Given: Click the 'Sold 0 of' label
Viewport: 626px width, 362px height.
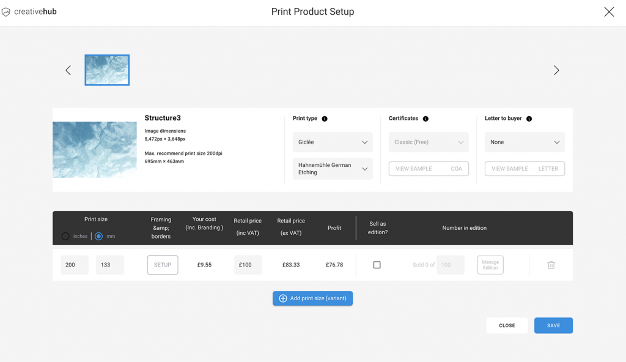Looking at the screenshot, I should pos(424,265).
